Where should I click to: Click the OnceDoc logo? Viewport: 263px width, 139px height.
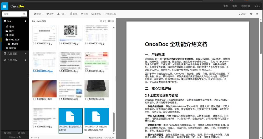coord(17,6)
